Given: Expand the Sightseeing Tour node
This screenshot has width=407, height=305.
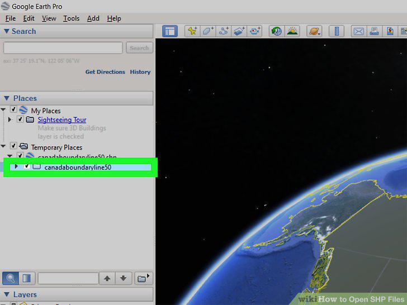Looking at the screenshot, I should (10, 120).
